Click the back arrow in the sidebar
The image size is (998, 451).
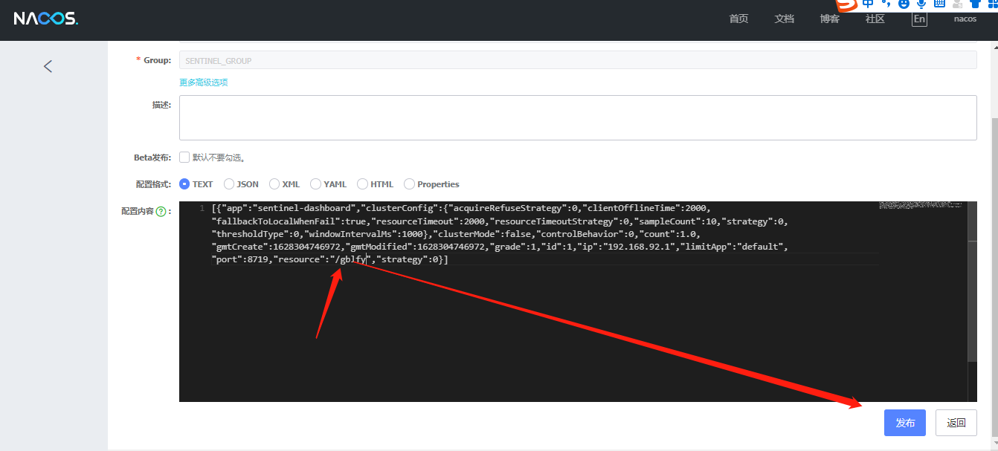48,66
